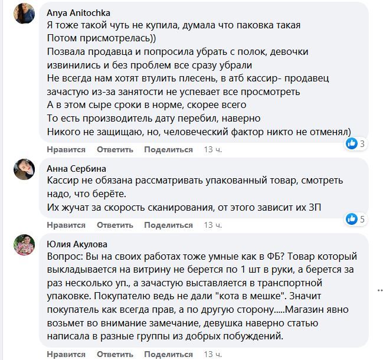Viewport: 383px width, 360px height.
Task: Reply to Анна Сербина's comment
Action: click(115, 225)
